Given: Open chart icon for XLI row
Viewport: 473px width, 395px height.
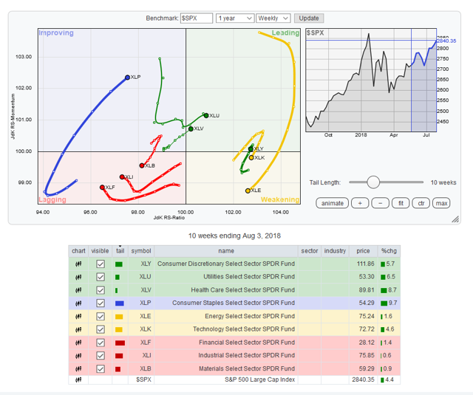Looking at the screenshot, I should 78,356.
